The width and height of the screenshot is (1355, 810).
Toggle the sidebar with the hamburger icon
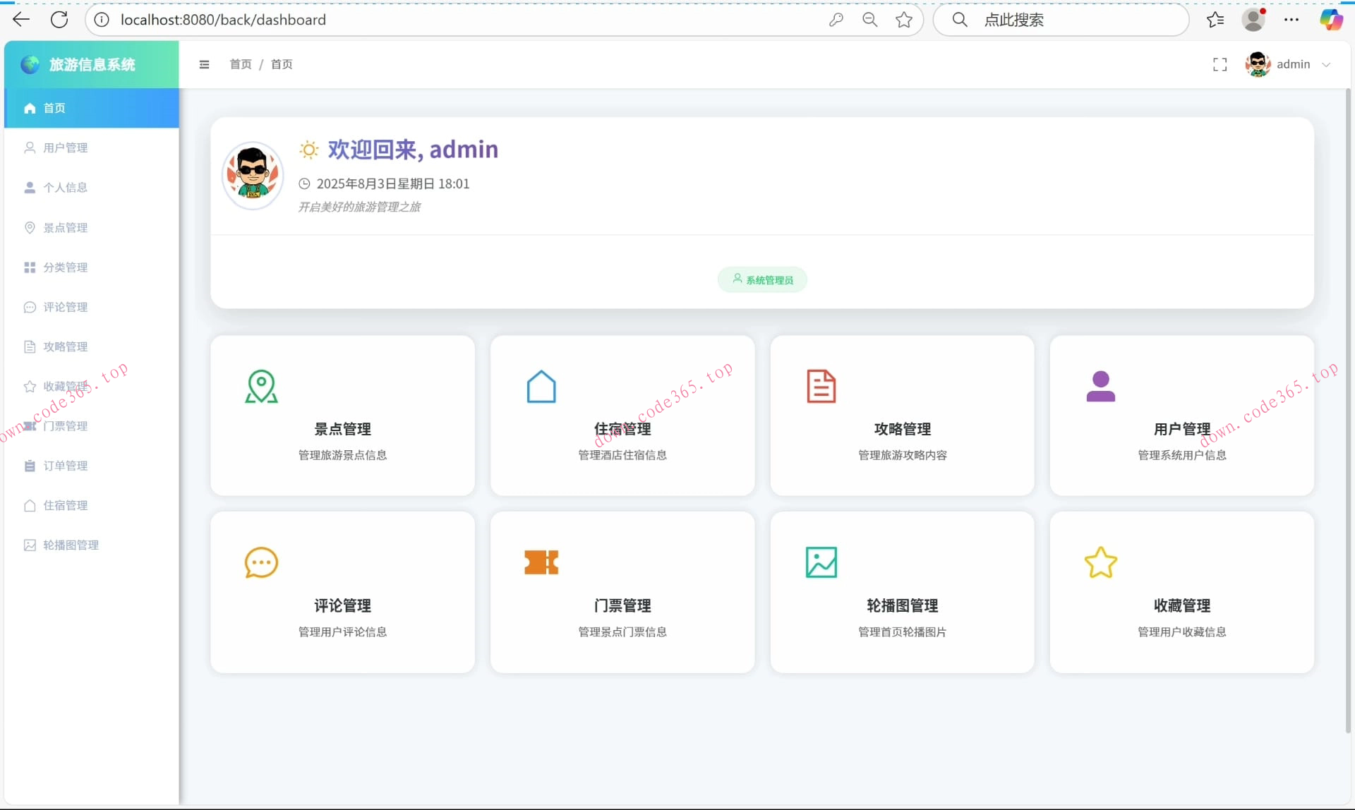(x=205, y=64)
